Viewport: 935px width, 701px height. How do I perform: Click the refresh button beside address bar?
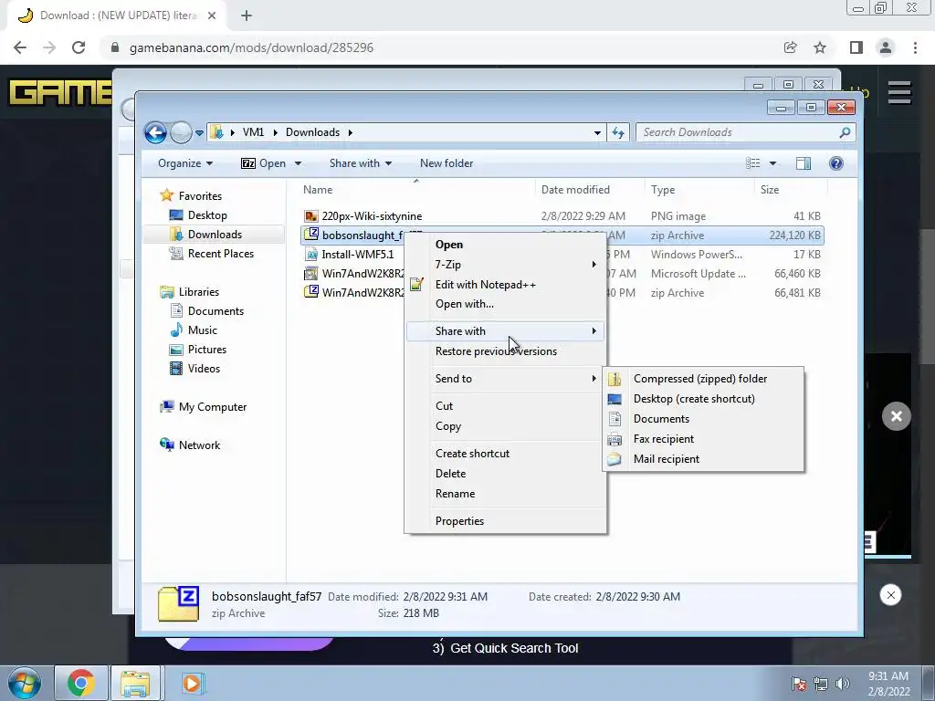[x=618, y=132]
